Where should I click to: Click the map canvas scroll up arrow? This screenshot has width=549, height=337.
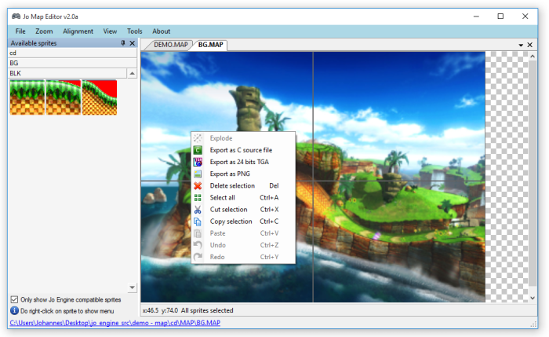click(x=533, y=56)
